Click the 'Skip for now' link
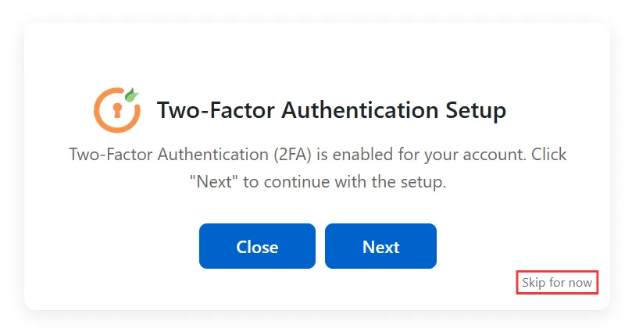The image size is (632, 332). (557, 282)
